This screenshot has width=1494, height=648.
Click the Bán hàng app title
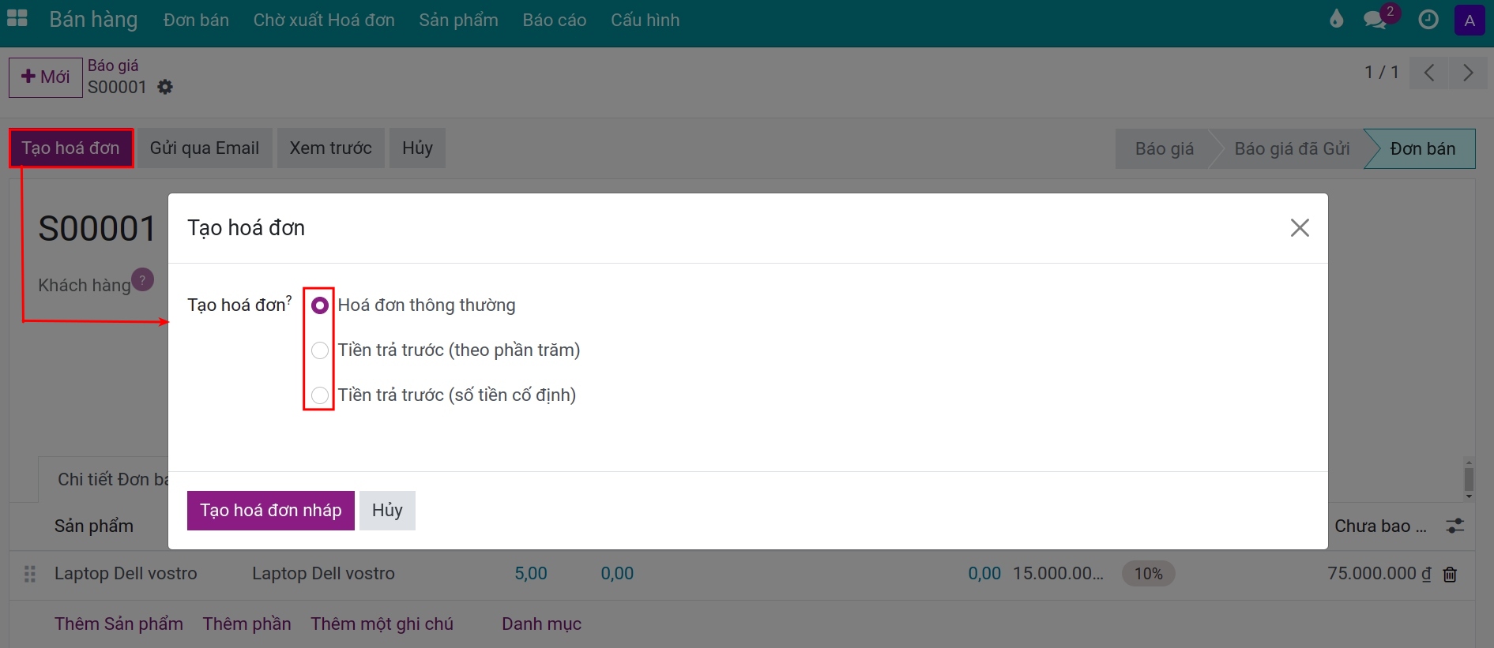pos(93,20)
